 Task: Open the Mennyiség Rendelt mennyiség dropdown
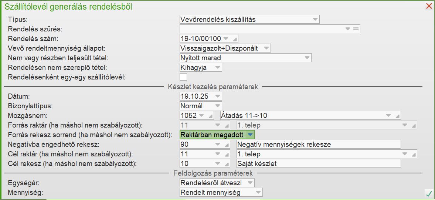[258, 192]
